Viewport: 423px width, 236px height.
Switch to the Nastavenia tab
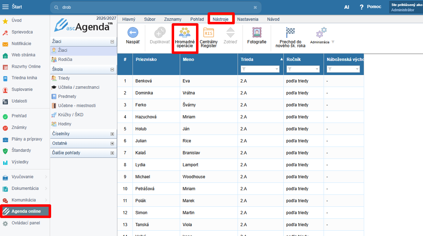[248, 19]
